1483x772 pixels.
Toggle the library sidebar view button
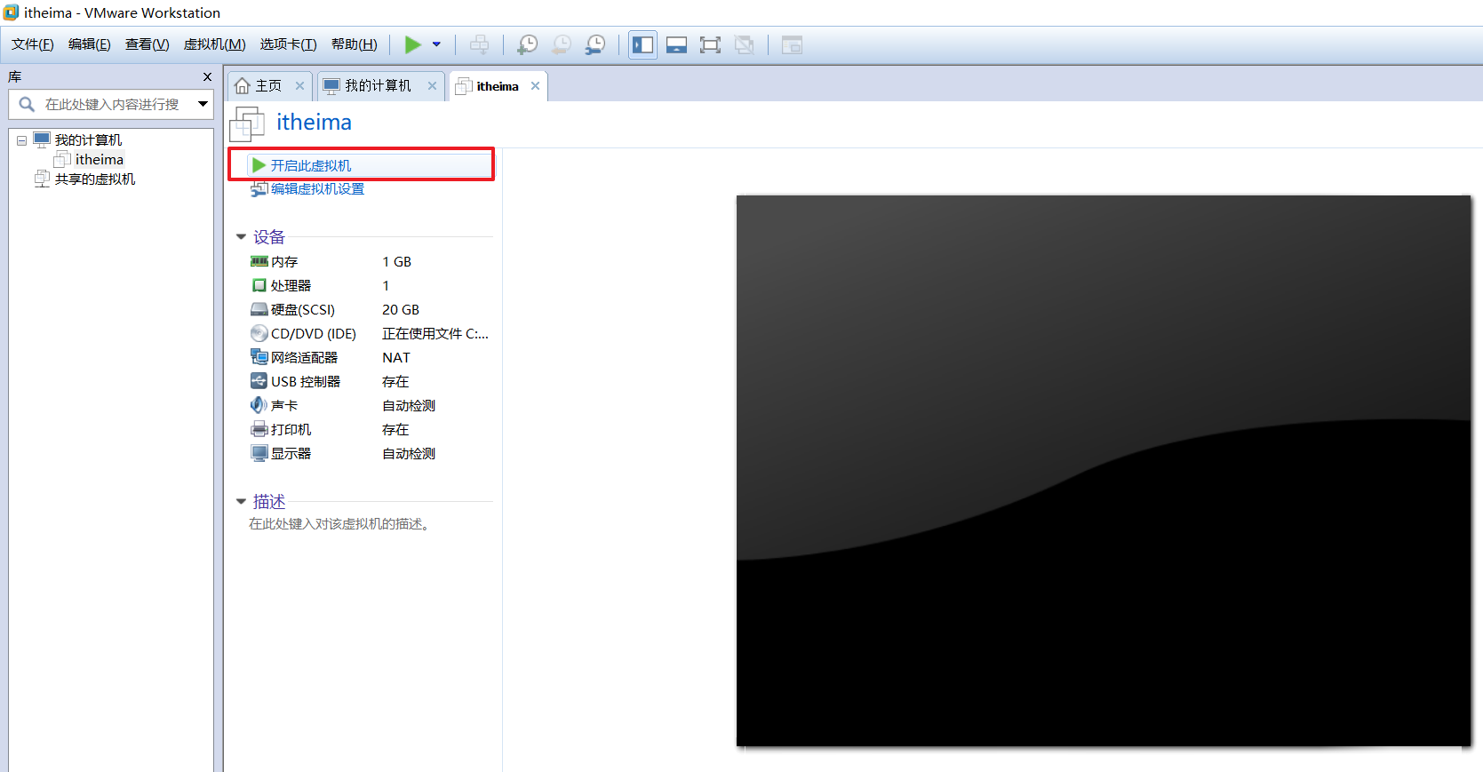tap(642, 44)
